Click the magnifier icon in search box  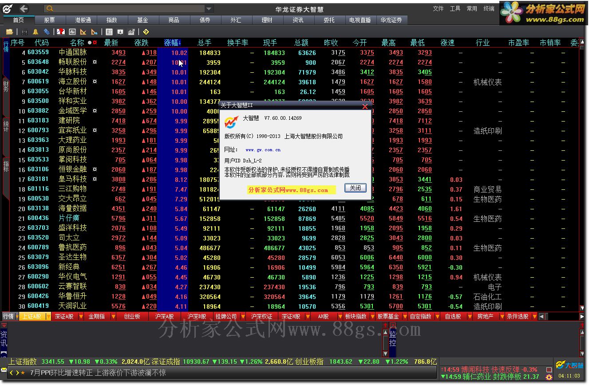click(x=50, y=8)
